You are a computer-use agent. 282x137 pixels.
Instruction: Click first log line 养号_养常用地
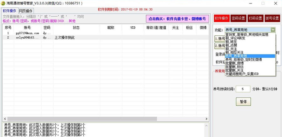(x=44, y=124)
